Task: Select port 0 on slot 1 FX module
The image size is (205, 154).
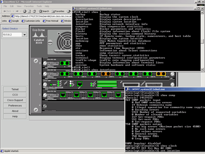Action: (x=65, y=74)
